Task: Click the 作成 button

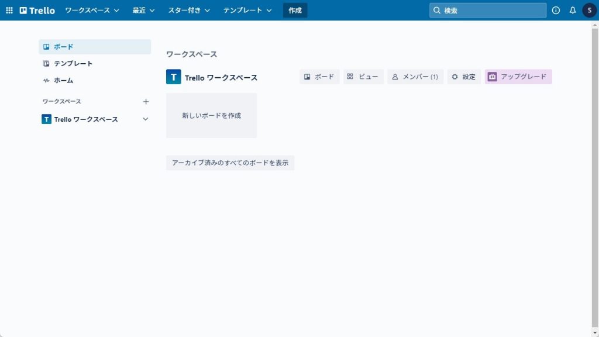Action: [x=295, y=11]
